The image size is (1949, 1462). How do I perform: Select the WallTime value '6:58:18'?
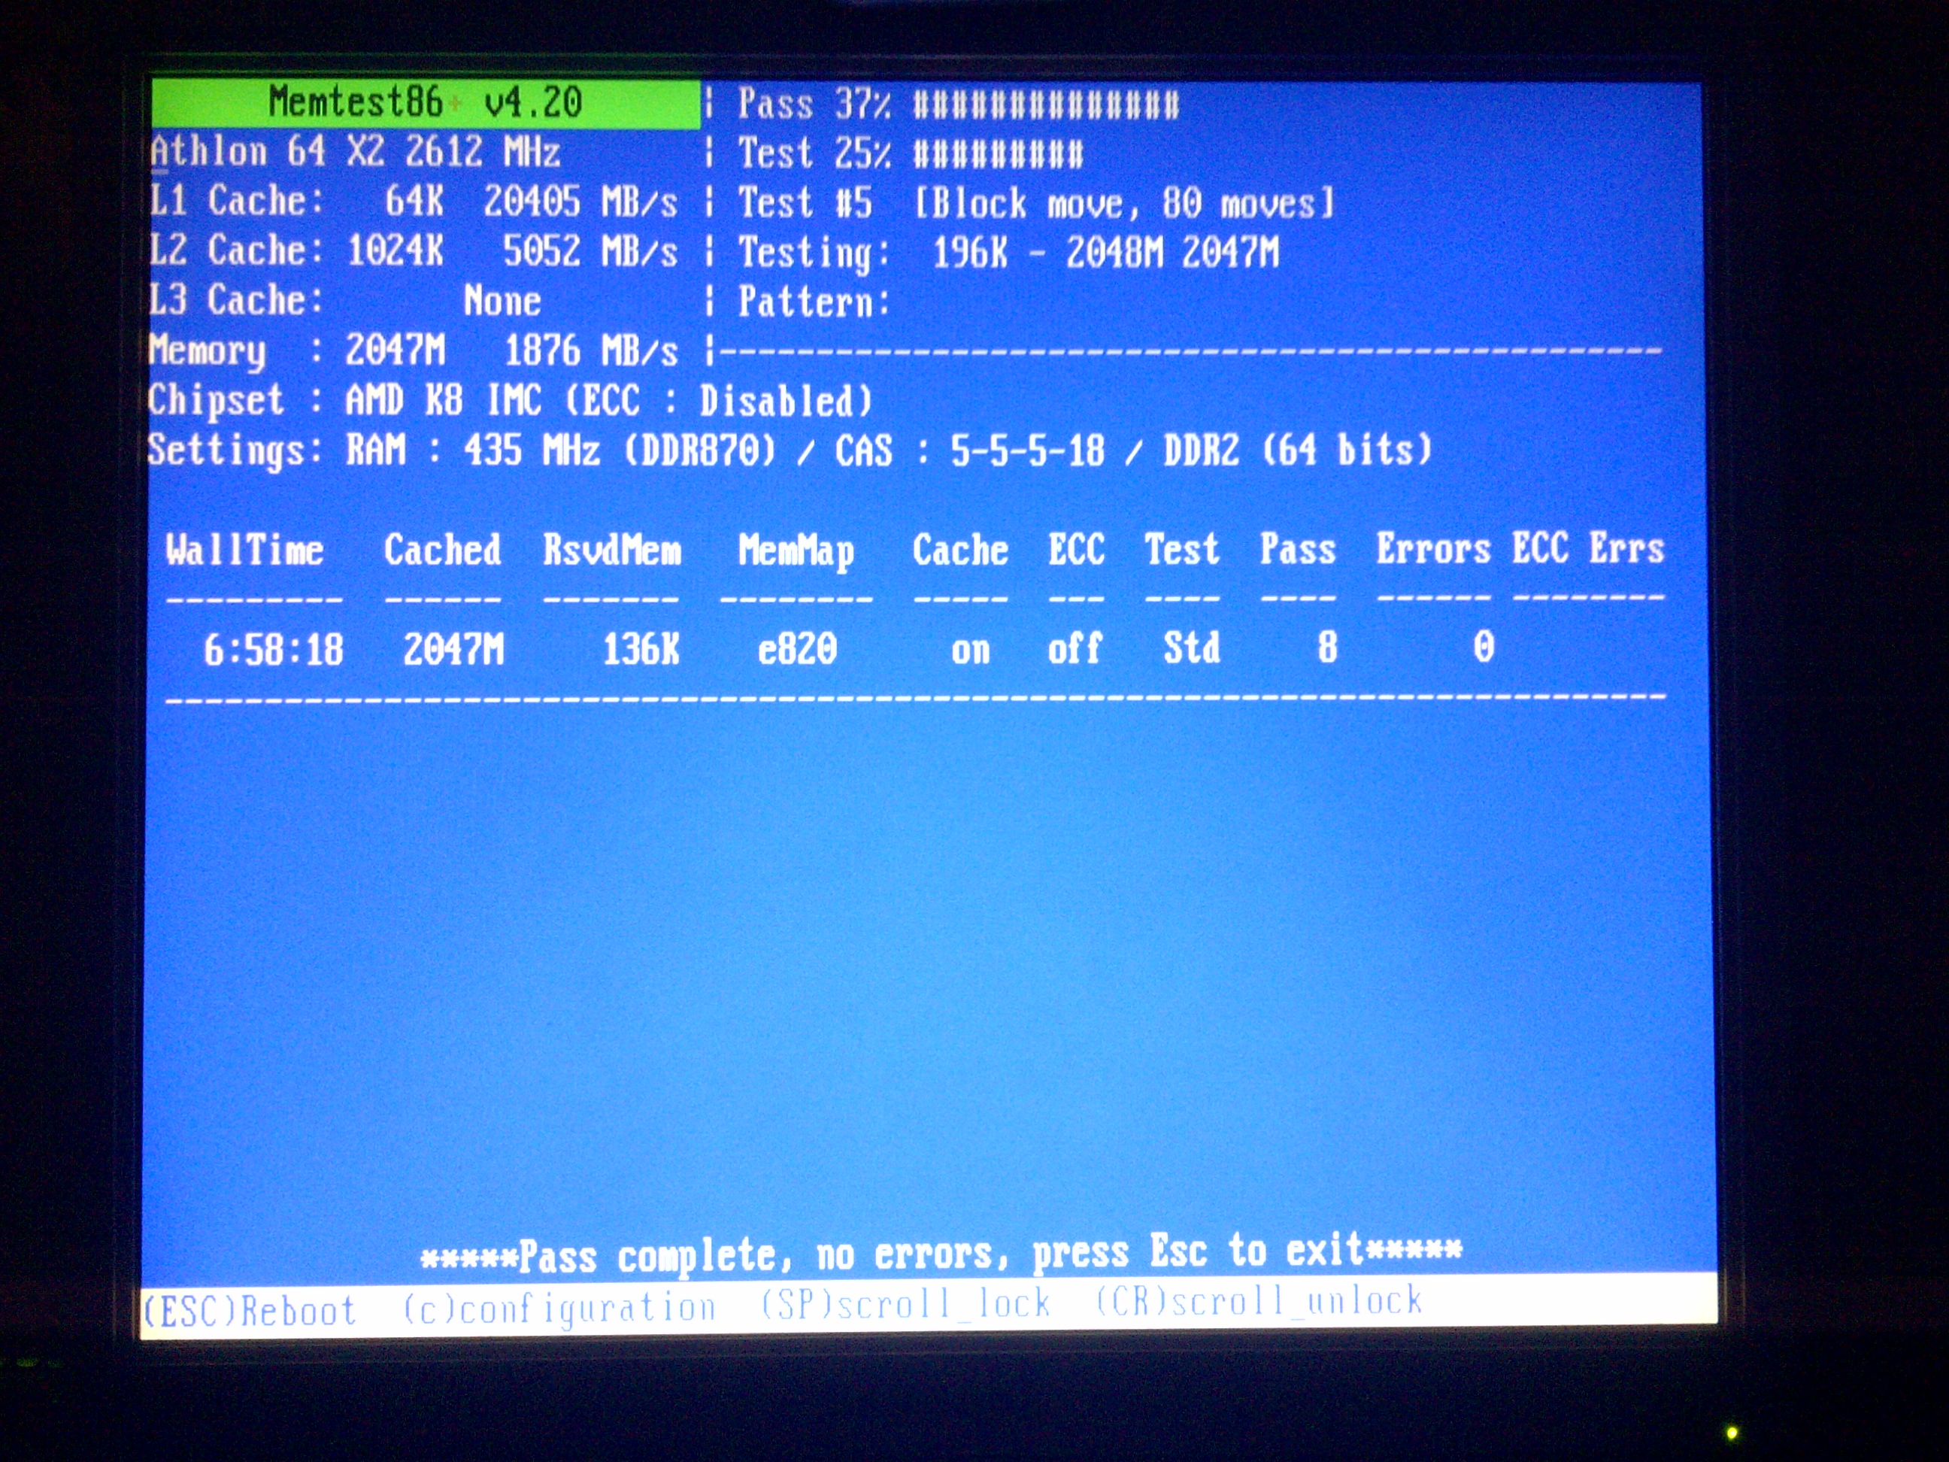273,651
